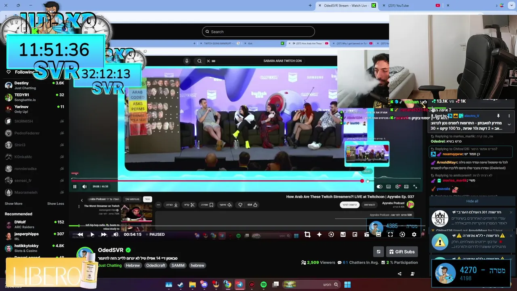Click the icon button beside Gift Subs
This screenshot has width=517, height=291.
[x=378, y=252]
